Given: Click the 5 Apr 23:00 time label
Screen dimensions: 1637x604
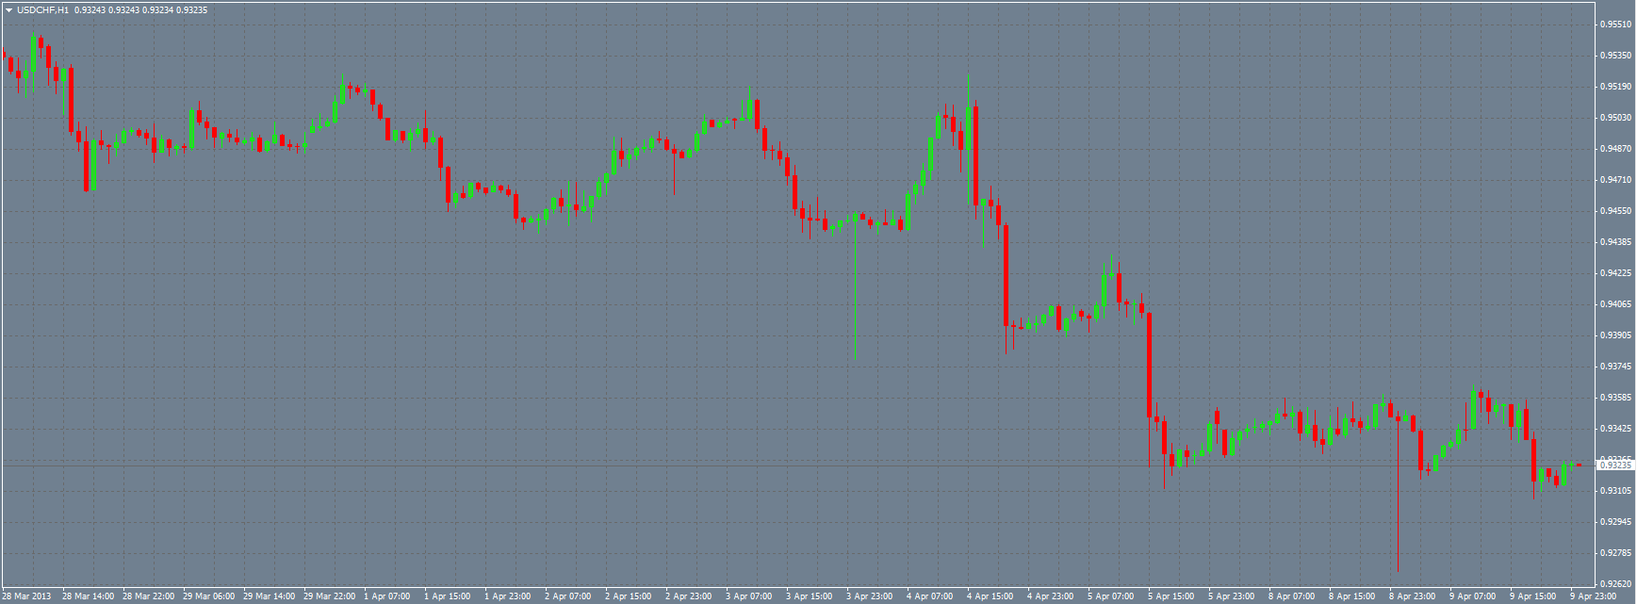Looking at the screenshot, I should [x=1232, y=596].
